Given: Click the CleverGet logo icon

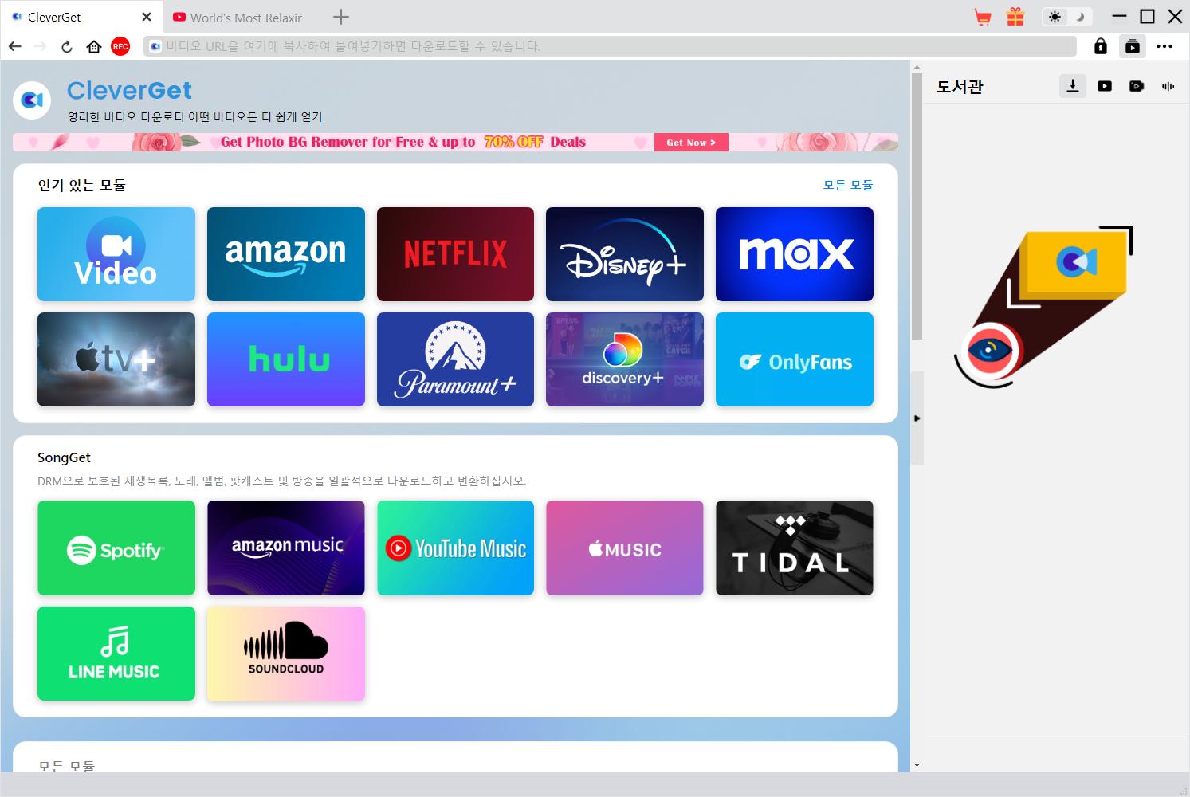Looking at the screenshot, I should coord(32,100).
